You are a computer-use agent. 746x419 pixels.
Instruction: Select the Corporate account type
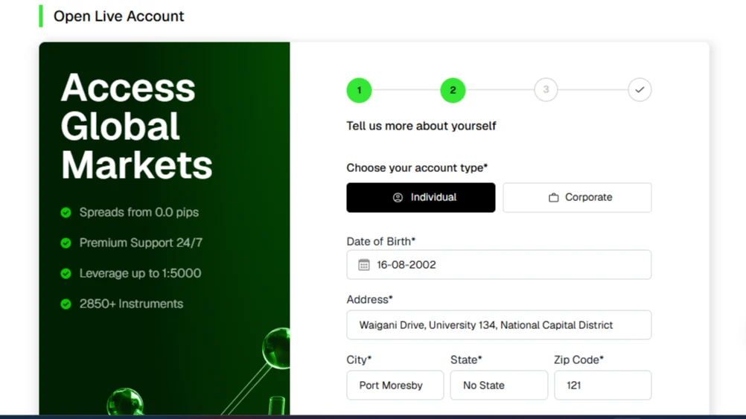(x=577, y=197)
